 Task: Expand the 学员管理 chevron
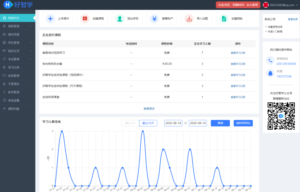(x=30, y=43)
